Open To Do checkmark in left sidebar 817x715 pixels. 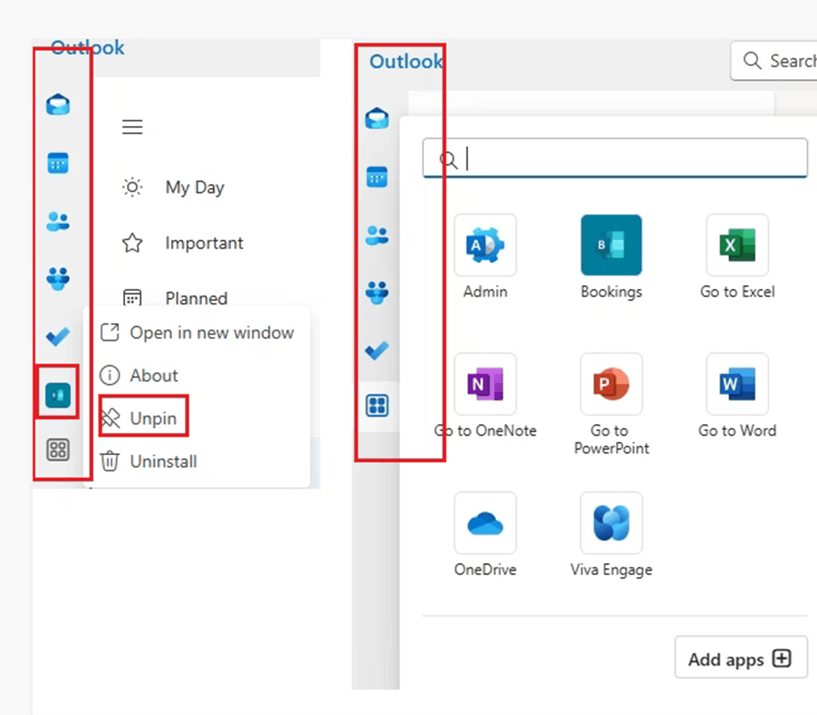point(58,336)
